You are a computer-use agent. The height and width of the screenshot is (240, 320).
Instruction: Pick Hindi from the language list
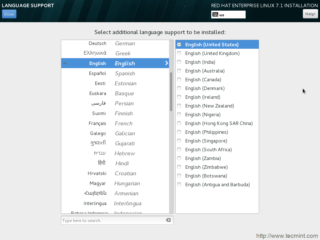(115, 163)
